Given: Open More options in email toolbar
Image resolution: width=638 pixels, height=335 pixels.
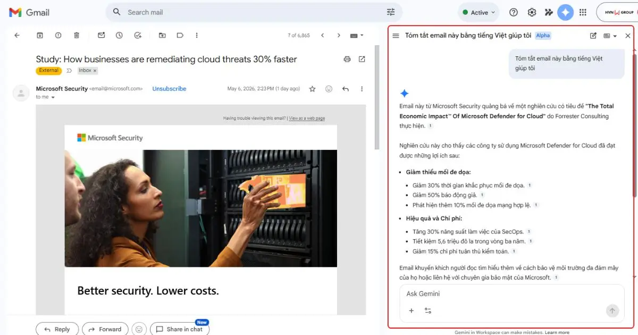Looking at the screenshot, I should coord(197,36).
